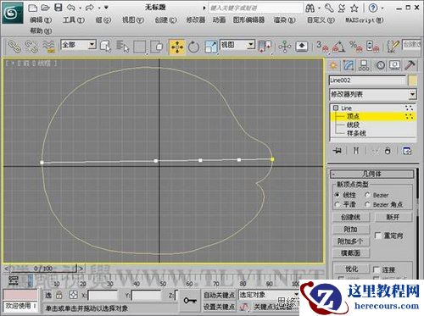Viewport: 424px width, 316px height.
Task: Toggle the 自动关键点 auto key button
Action: click(220, 295)
